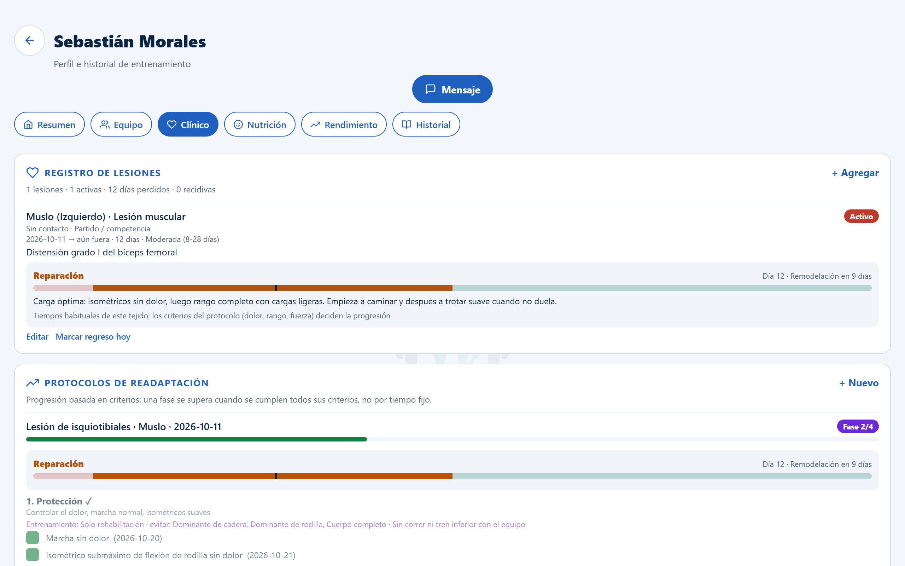Screen dimensions: 905x566
Task: Click the heart icon on Clínico tab
Action: (x=172, y=125)
